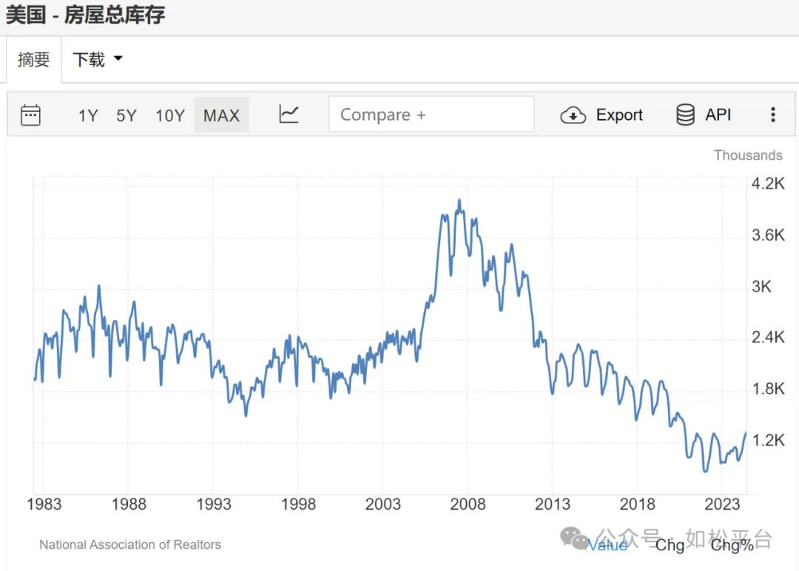Click the Export cloud download icon
Image resolution: width=799 pixels, height=571 pixels.
[573, 115]
